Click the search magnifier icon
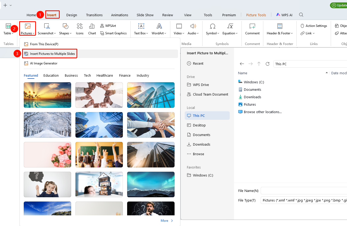 (x=301, y=15)
